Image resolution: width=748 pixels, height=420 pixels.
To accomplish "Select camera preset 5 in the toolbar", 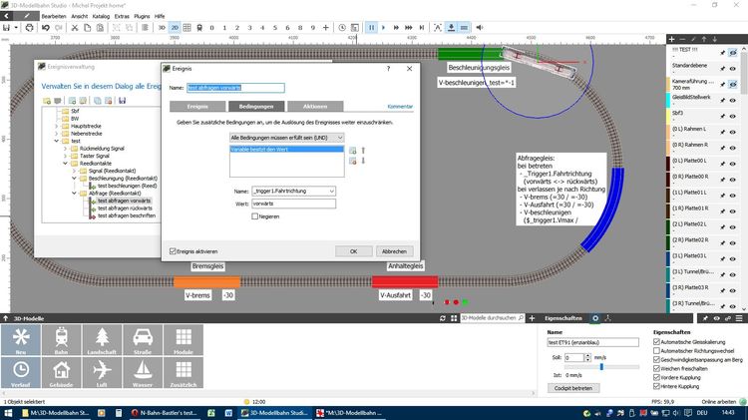I will click(x=275, y=28).
